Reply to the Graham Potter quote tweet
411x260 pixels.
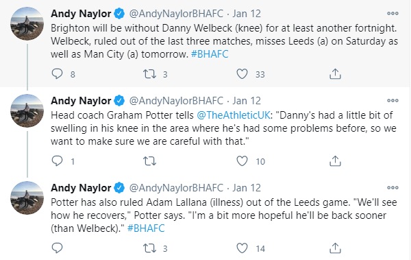[57, 161]
